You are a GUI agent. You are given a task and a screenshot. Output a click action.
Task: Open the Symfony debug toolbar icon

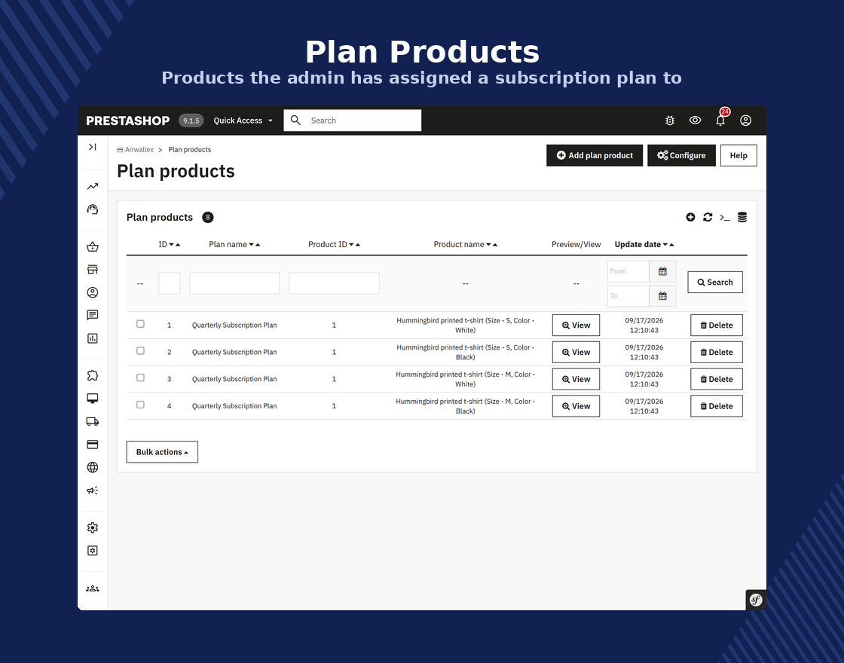point(756,600)
